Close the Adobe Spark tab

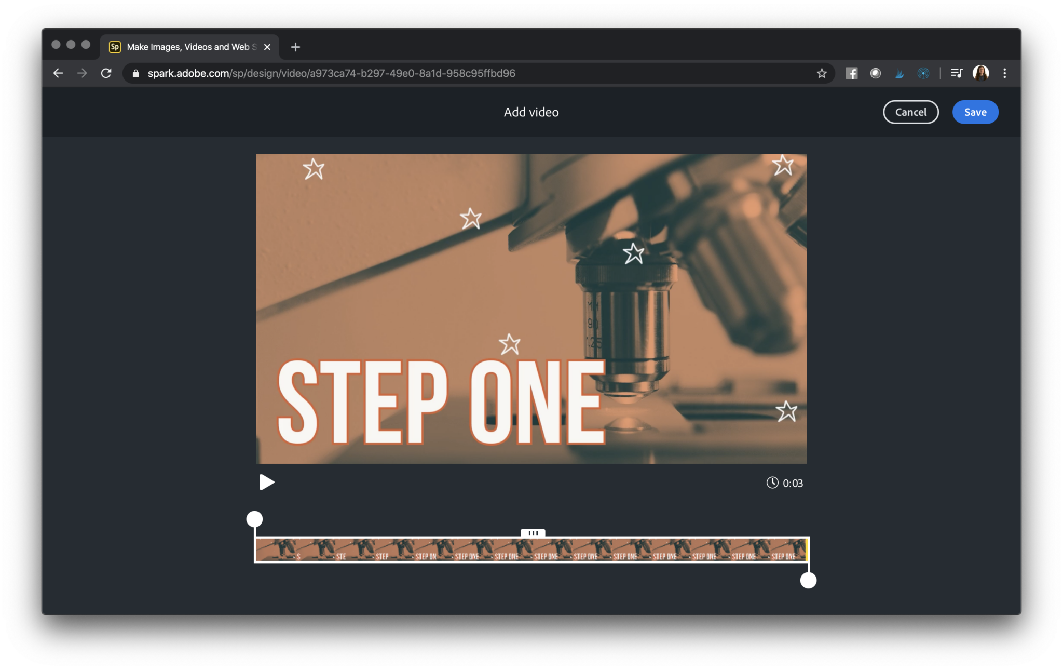click(x=267, y=47)
